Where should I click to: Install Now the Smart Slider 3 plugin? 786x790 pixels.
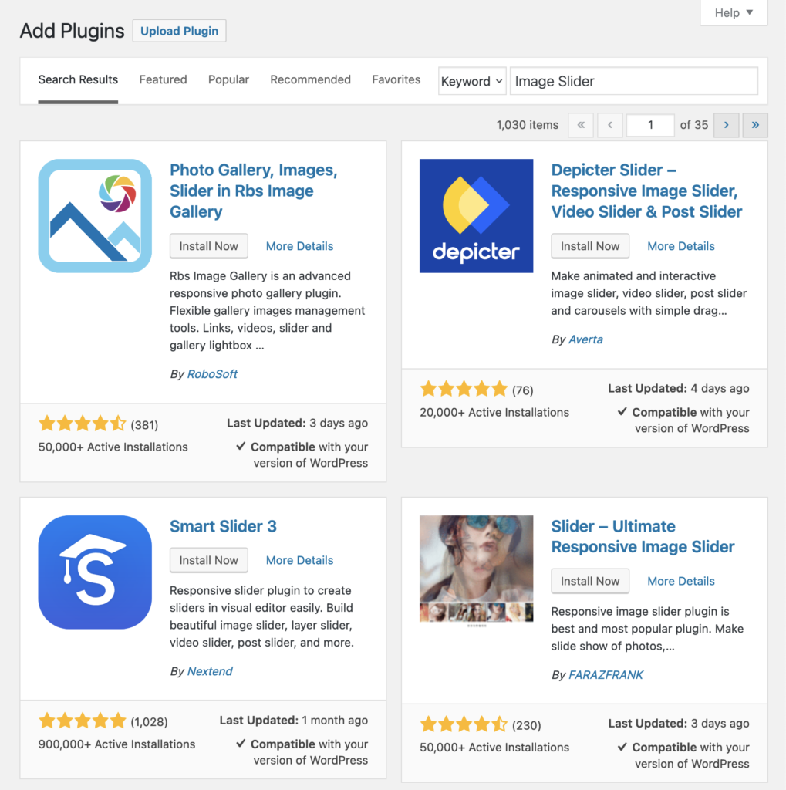[208, 560]
